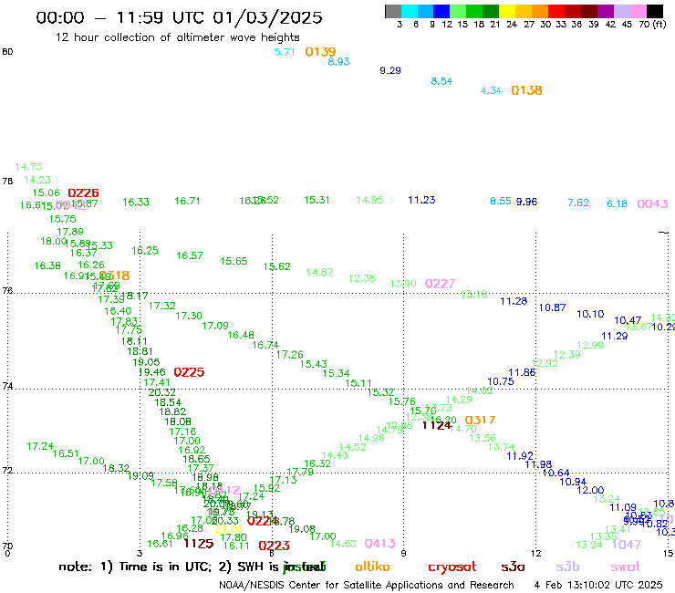Click the black swatch at legend end

point(655,11)
